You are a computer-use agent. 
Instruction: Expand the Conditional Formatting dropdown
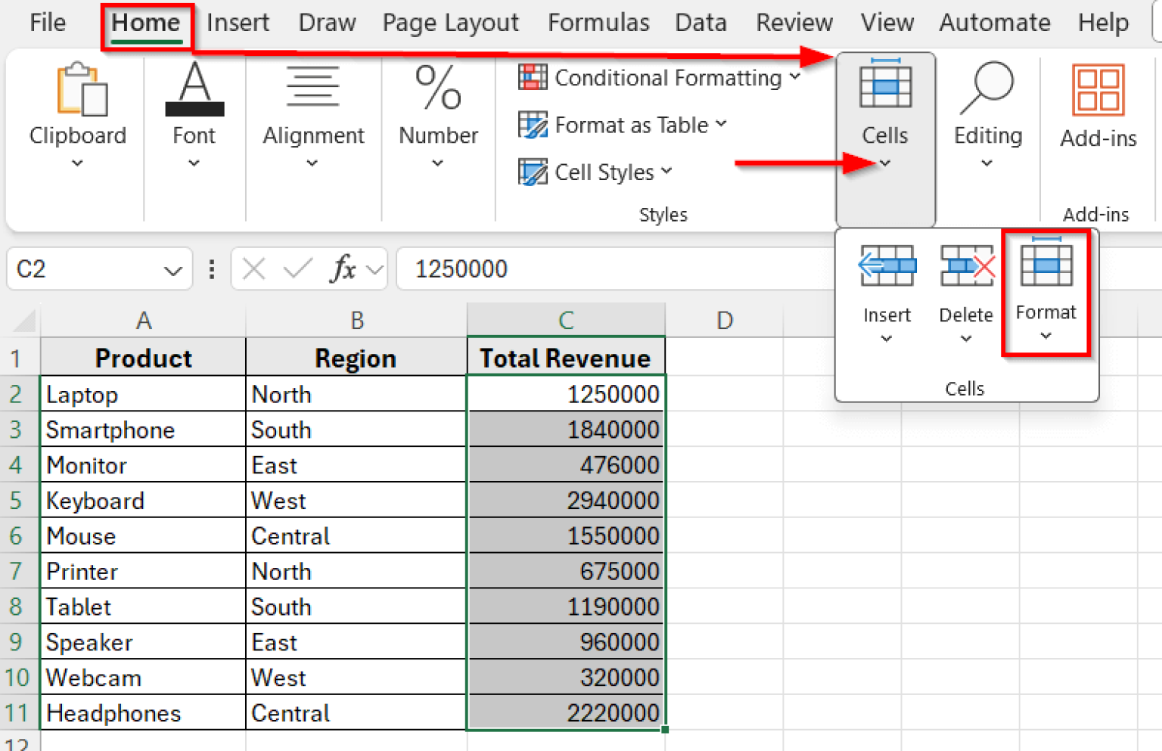659,78
